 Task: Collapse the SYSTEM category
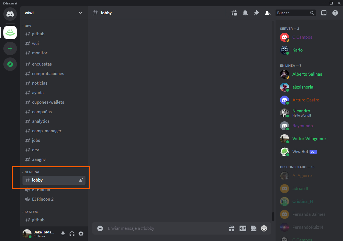point(30,212)
